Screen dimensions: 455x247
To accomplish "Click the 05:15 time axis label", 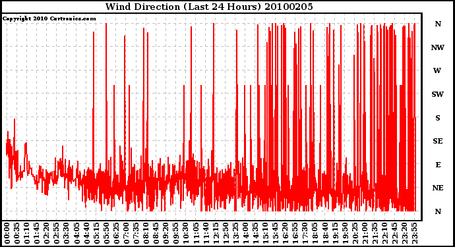I will point(96,234).
